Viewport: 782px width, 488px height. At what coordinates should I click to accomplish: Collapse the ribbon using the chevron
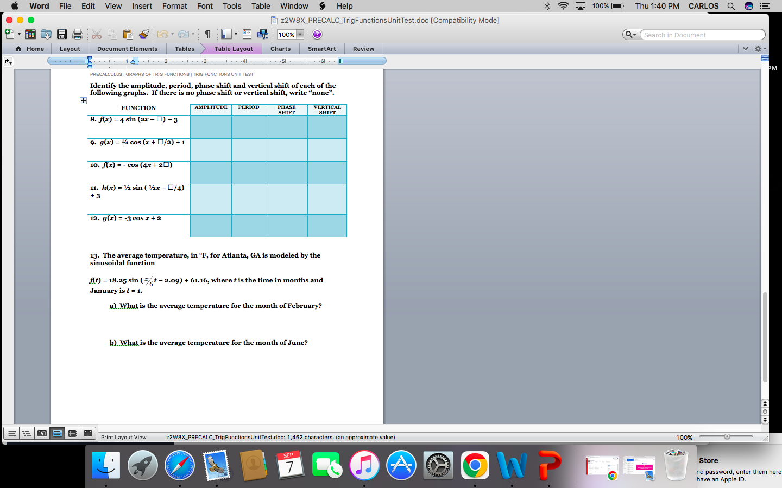[x=746, y=49]
